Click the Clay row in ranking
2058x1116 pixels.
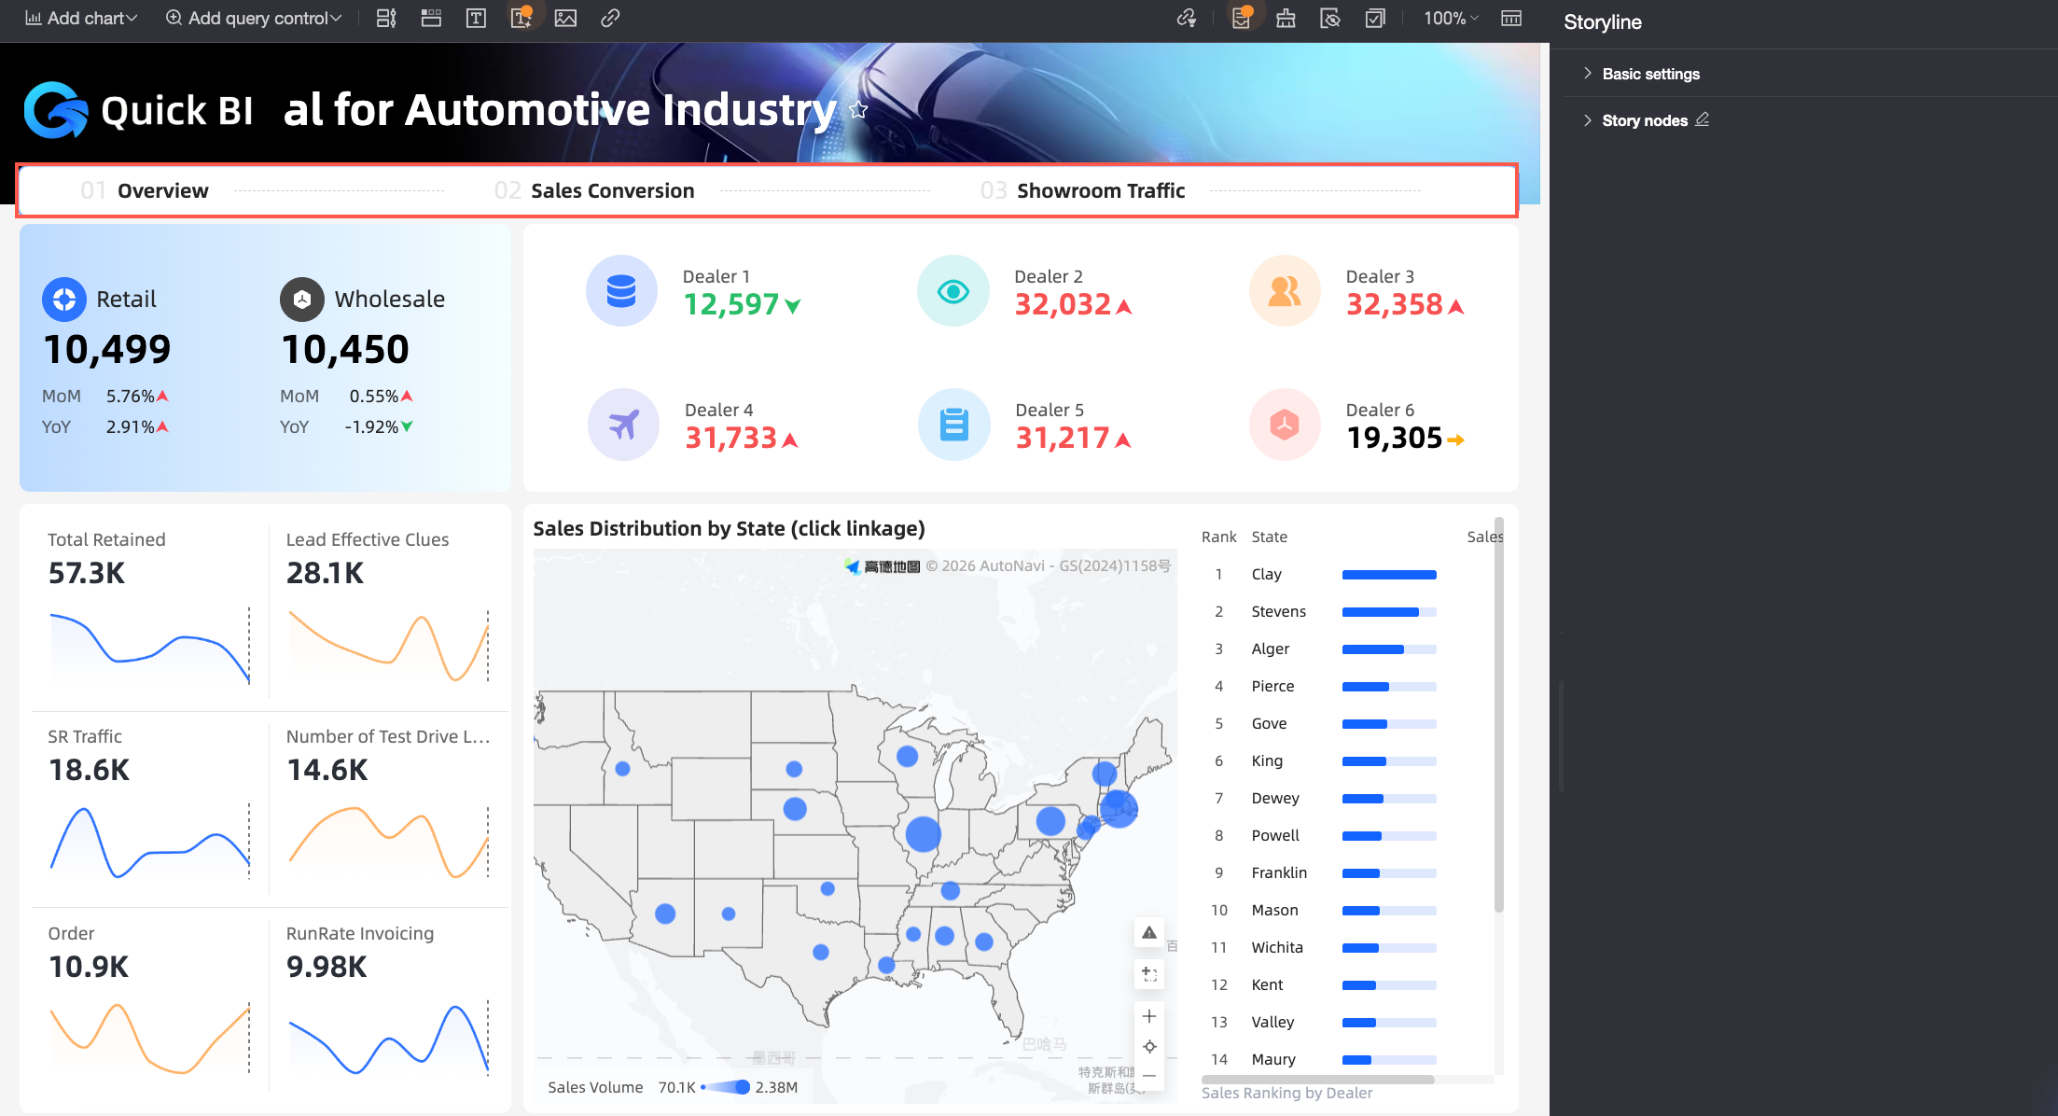[1267, 575]
